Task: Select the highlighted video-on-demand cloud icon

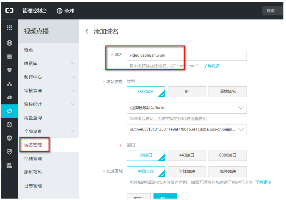Action: [9, 111]
